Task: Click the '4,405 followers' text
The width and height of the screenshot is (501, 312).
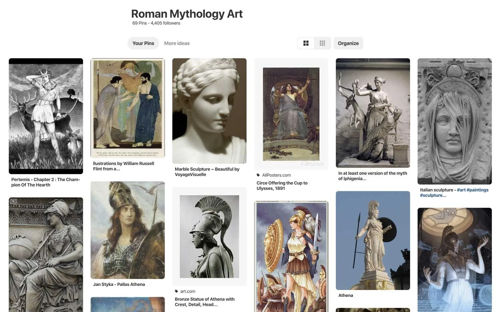Action: point(165,23)
